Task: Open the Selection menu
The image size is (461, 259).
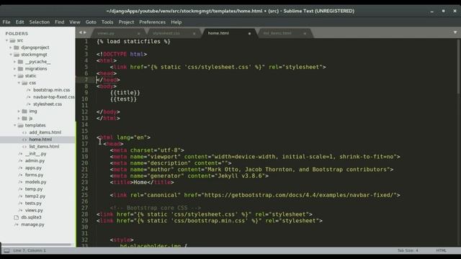Action: pos(40,22)
